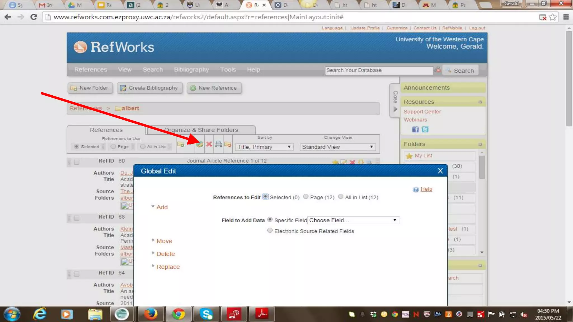Click the Create Bibliography button

point(150,88)
